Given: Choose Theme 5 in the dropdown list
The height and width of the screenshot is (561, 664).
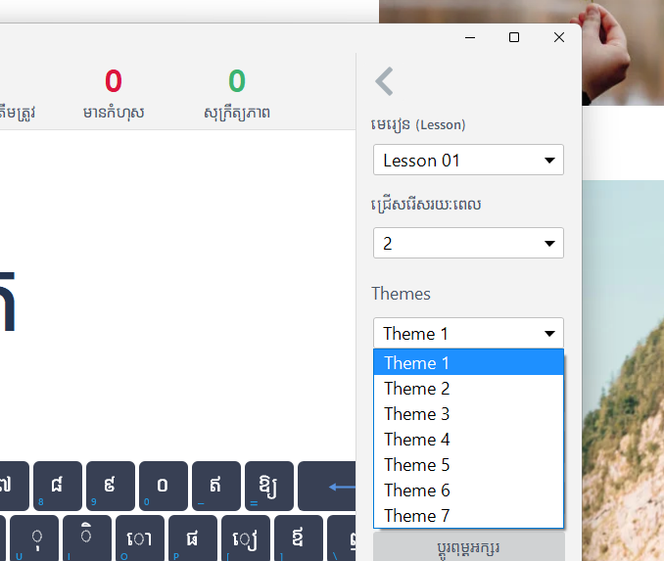Looking at the screenshot, I should 468,465.
